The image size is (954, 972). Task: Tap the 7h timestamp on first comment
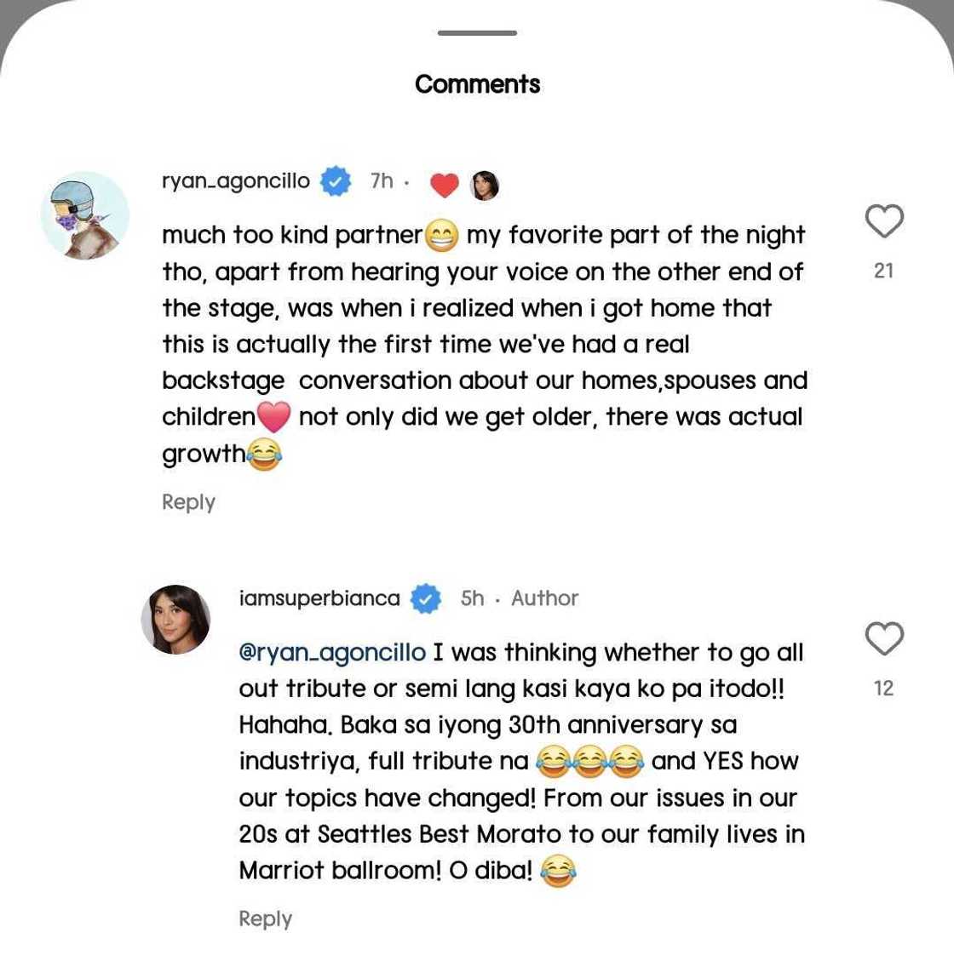tap(382, 181)
